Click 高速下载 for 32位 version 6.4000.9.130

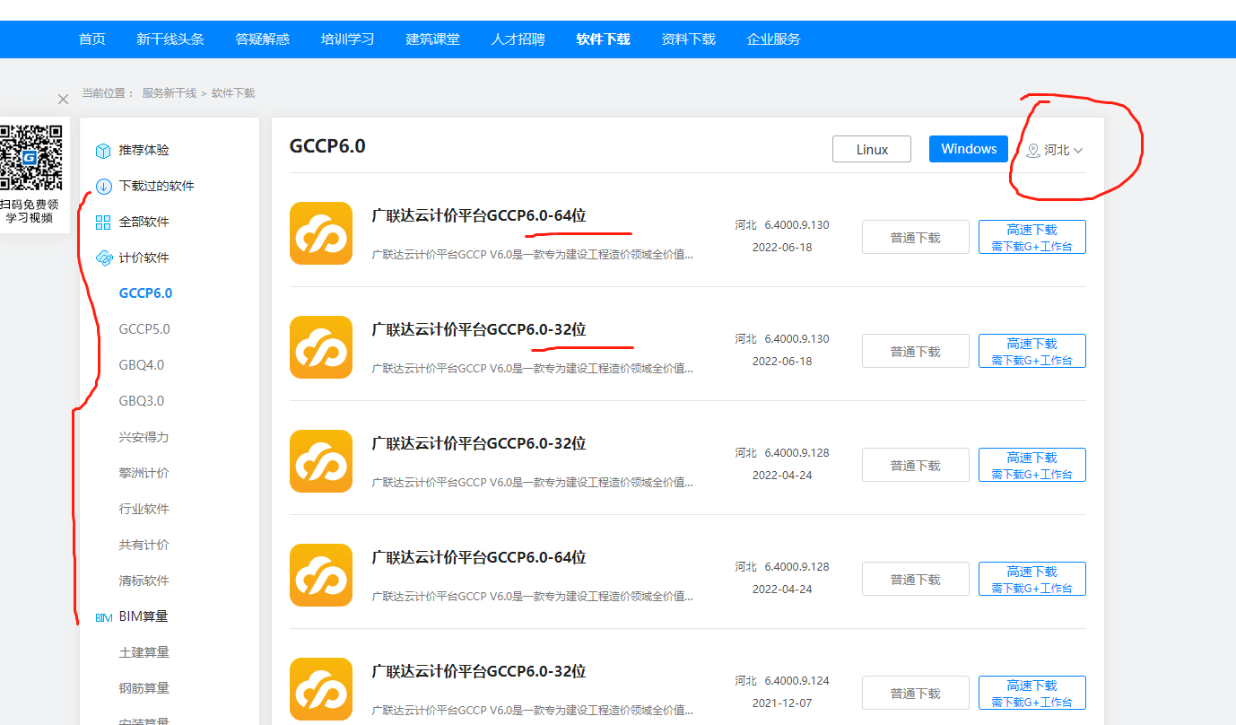(x=1032, y=352)
